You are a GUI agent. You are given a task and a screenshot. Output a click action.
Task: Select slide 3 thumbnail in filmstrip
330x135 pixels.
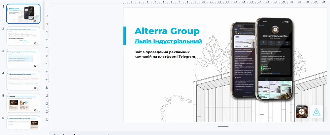[23, 58]
